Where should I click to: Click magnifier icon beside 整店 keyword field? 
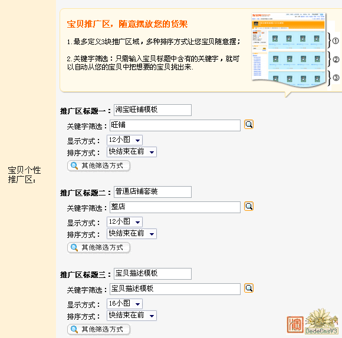pyautogui.click(x=249, y=206)
